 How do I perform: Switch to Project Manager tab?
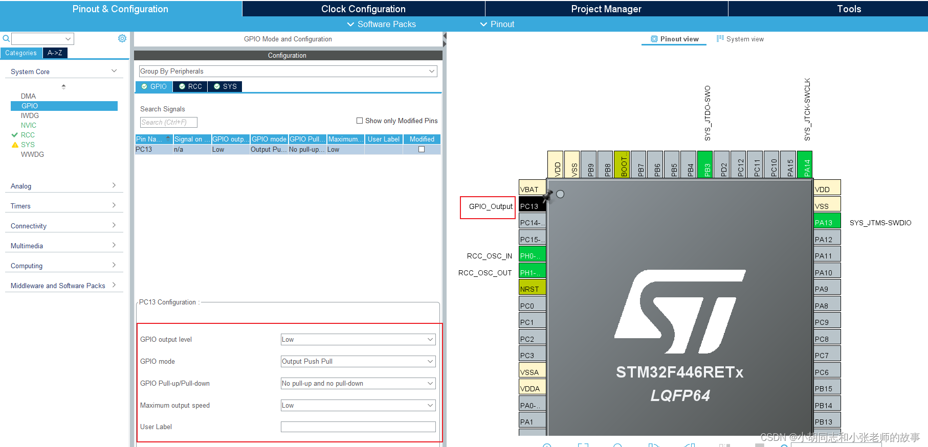tap(606, 9)
